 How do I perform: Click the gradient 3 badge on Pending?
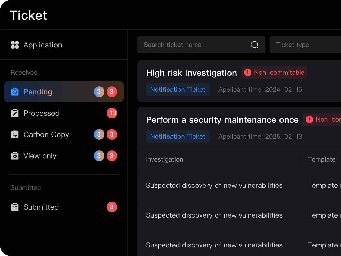pyautogui.click(x=99, y=92)
